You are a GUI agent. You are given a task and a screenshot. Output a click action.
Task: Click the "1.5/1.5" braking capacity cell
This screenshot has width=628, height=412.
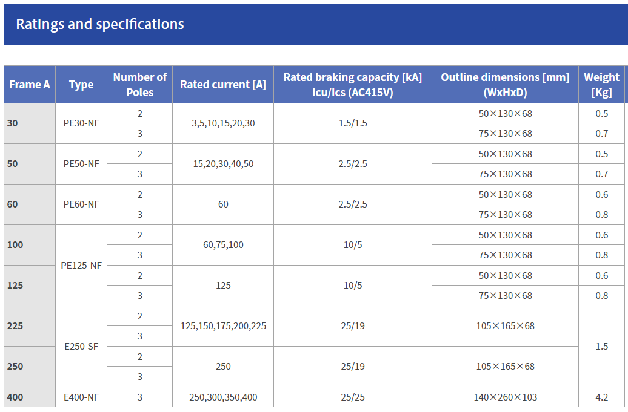pyautogui.click(x=353, y=123)
